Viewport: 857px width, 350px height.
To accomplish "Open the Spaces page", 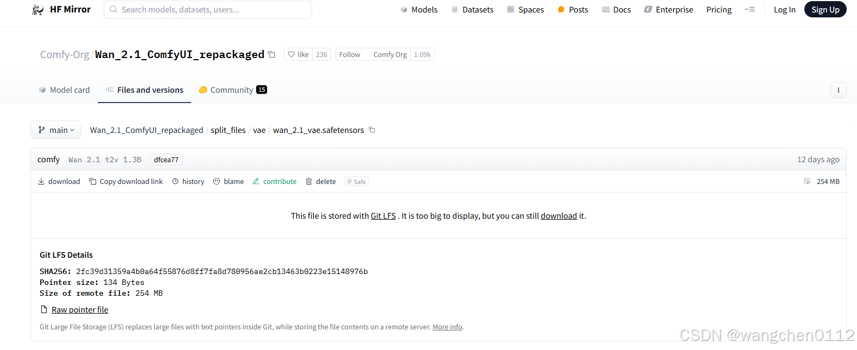I will (x=525, y=10).
